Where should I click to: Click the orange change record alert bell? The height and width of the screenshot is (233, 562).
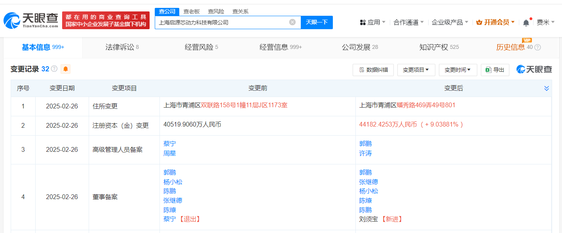click(66, 69)
